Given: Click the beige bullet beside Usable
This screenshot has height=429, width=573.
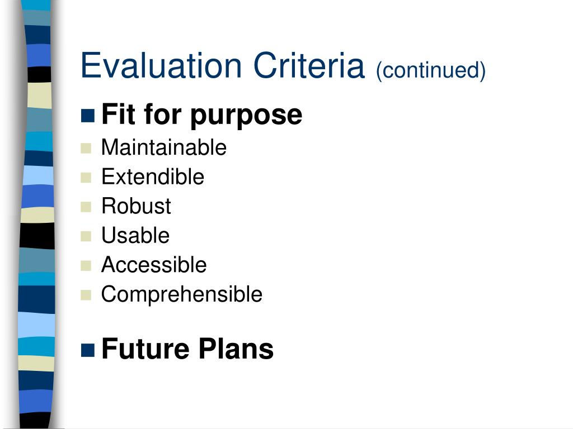Looking at the screenshot, I should coord(86,236).
